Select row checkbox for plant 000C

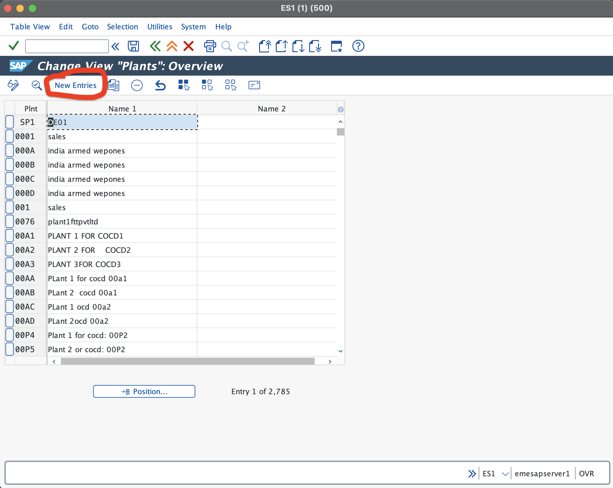(10, 179)
